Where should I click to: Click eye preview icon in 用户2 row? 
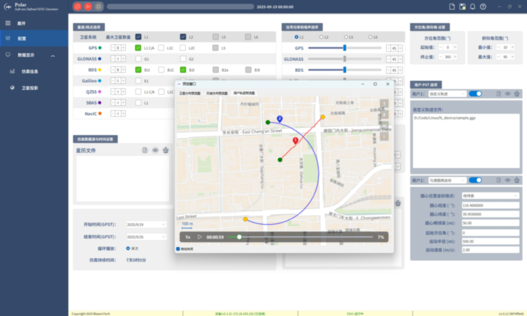coord(508,180)
